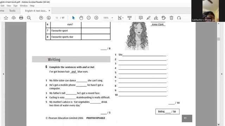225x126 pixels.
Task: Click the PHOTOCOPIABLE footer text
Action: click(96, 118)
